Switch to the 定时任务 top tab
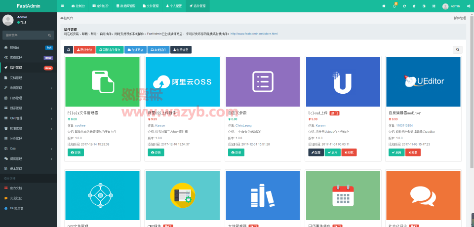Image resolution: width=474 pixels, height=227 pixels. (100, 6)
